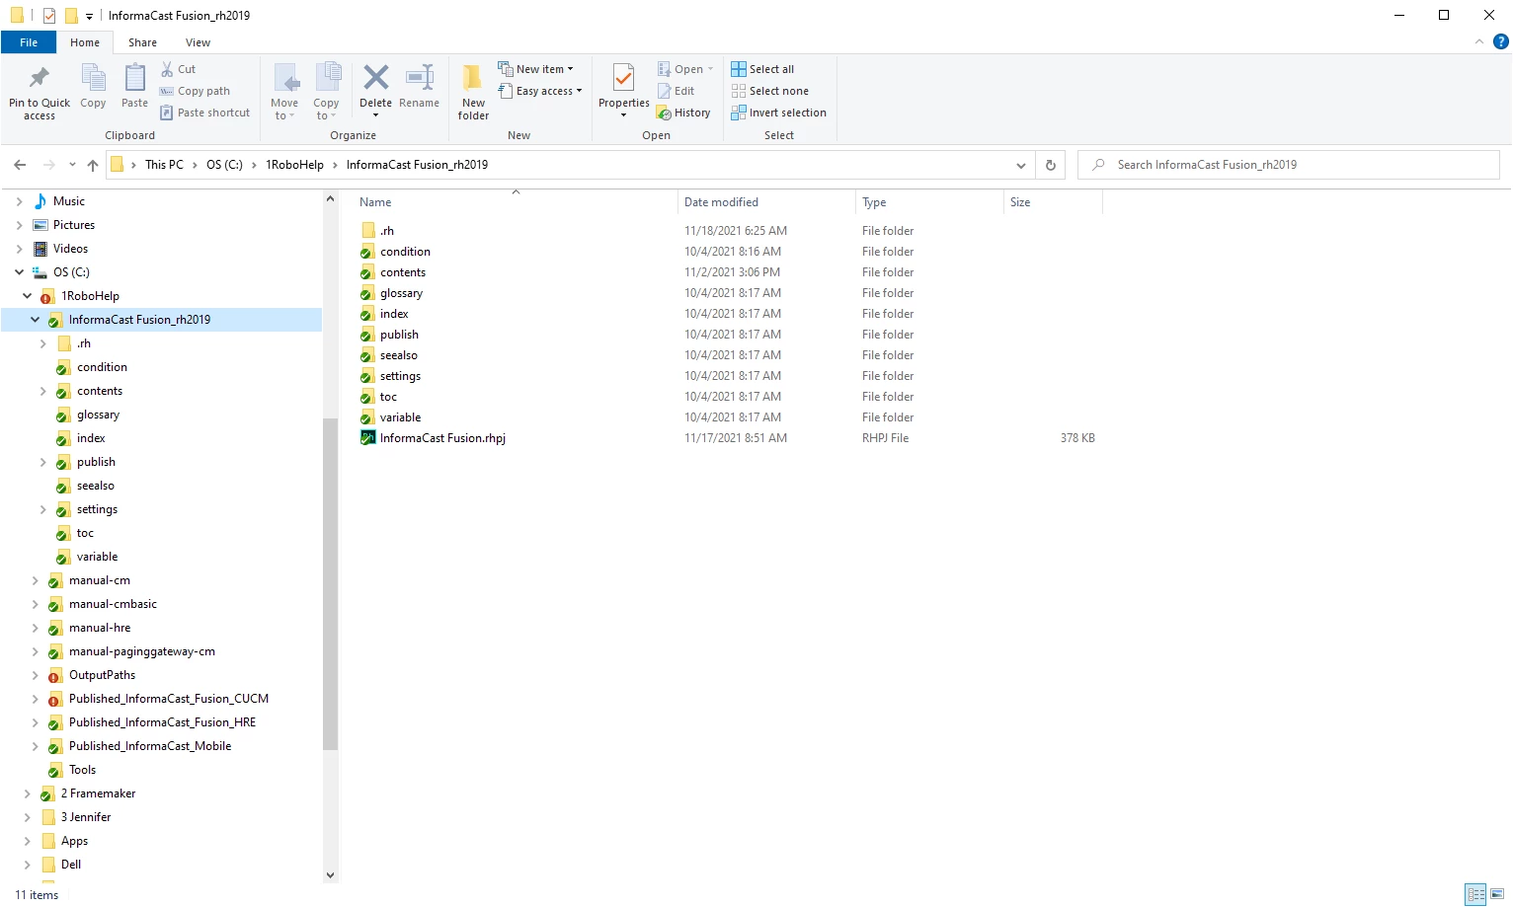
Task: Switch to the Home ribbon tab
Action: [85, 42]
